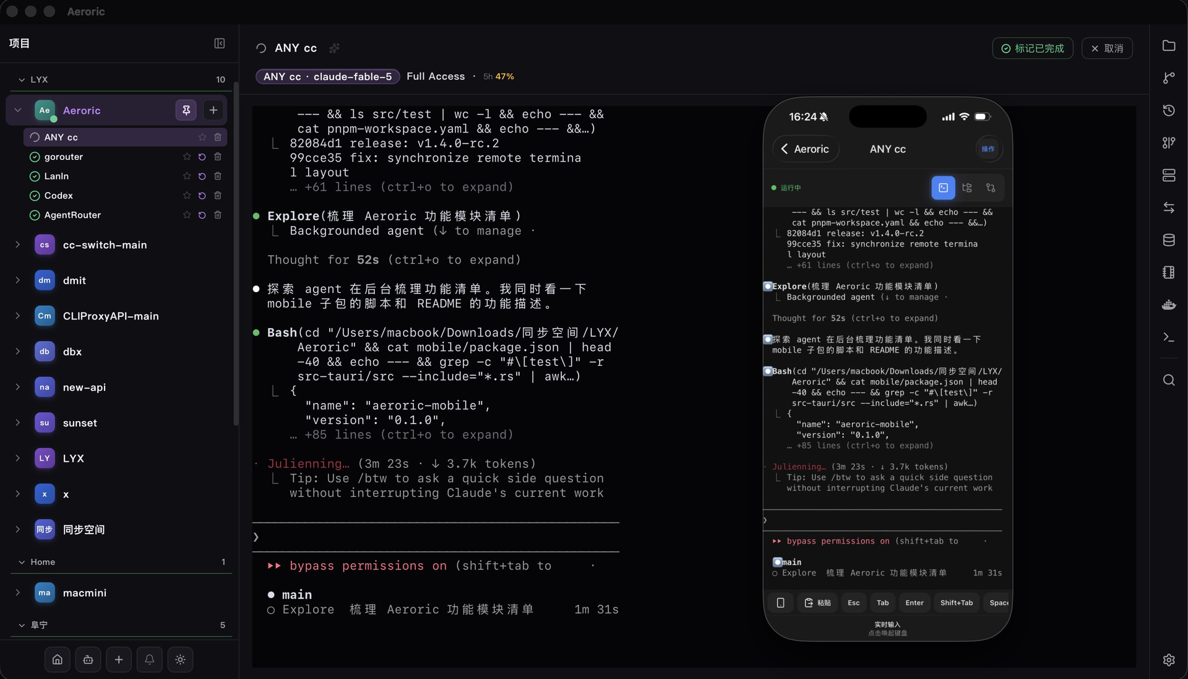Tap the 操作 button in phone preview
Screen dimensions: 1188x679
coord(989,149)
